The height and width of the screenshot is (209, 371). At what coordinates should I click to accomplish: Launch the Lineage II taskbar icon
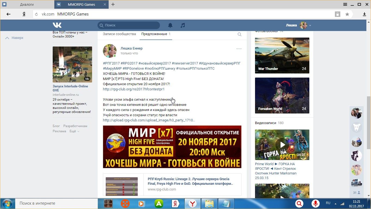109,204
